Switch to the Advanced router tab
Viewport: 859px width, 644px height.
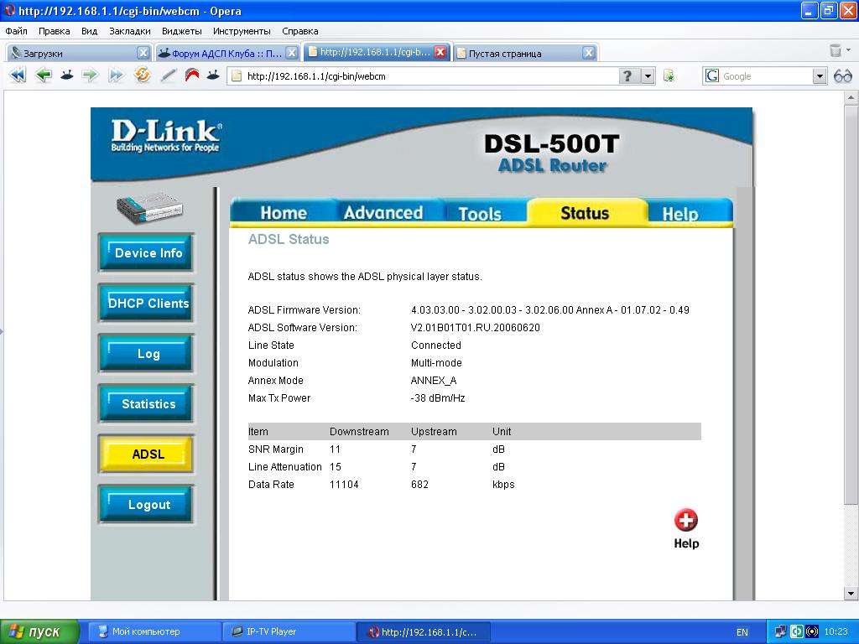pos(383,213)
